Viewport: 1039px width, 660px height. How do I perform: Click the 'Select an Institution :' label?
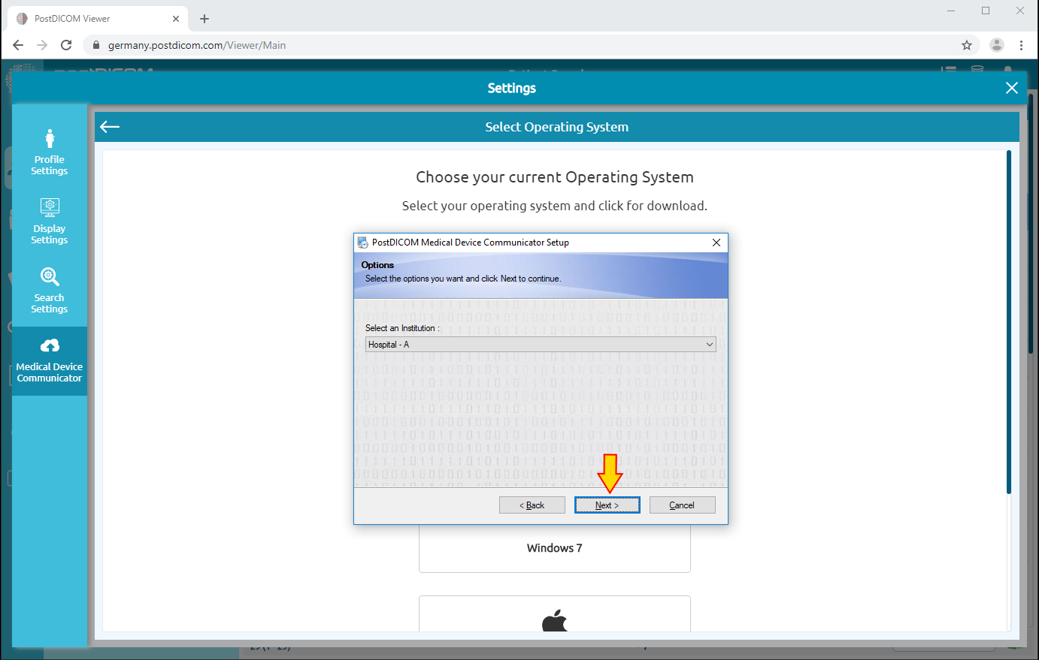click(402, 328)
